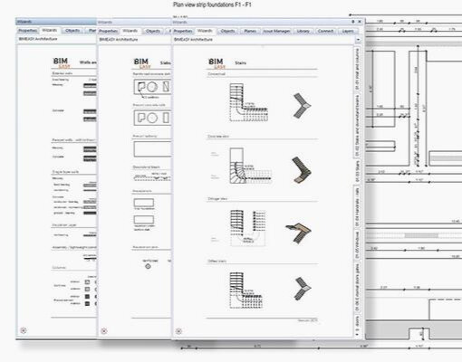Click the settings gear icon in leftmost palette
Viewport: 462px width, 362px height.
[x=24, y=330]
